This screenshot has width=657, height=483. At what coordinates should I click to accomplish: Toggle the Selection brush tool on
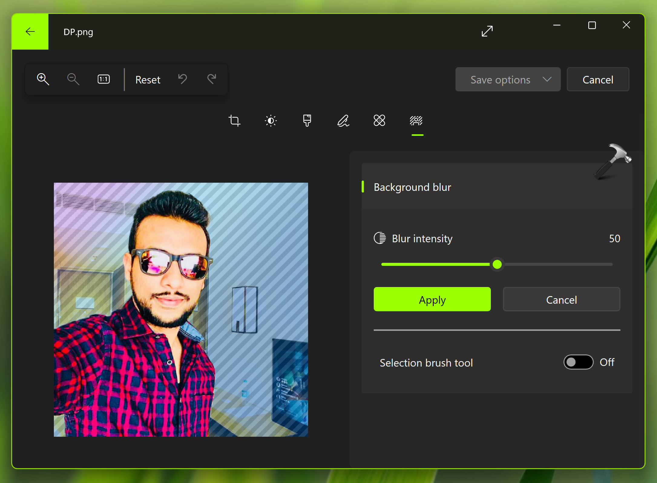(577, 363)
